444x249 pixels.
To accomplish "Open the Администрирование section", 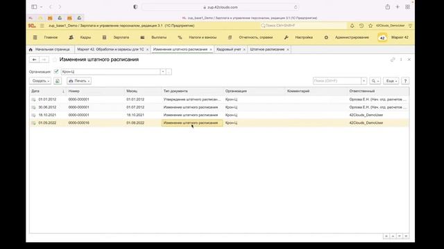I will (x=352, y=37).
